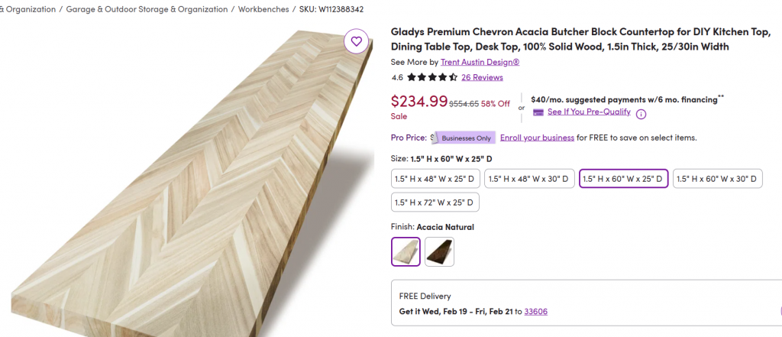782x337 pixels.
Task: Pick size 1.5" H x 72" W x 25" D
Action: (435, 203)
